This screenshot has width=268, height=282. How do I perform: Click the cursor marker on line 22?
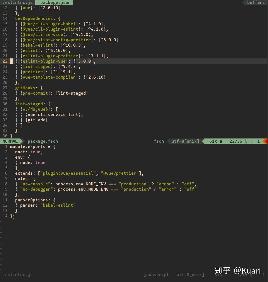pyautogui.click(x=11, y=61)
